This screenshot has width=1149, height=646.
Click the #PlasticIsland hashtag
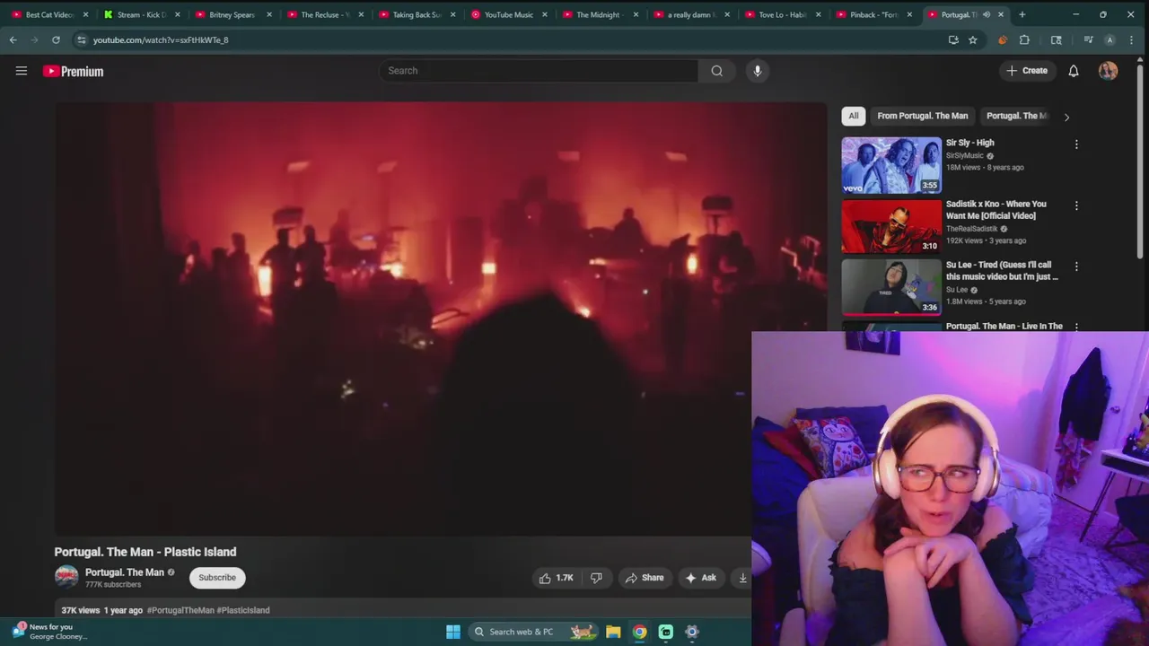pos(243,610)
